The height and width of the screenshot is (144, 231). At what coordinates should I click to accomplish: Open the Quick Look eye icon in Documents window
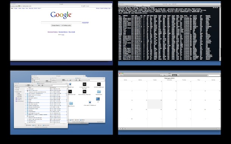click(x=39, y=85)
